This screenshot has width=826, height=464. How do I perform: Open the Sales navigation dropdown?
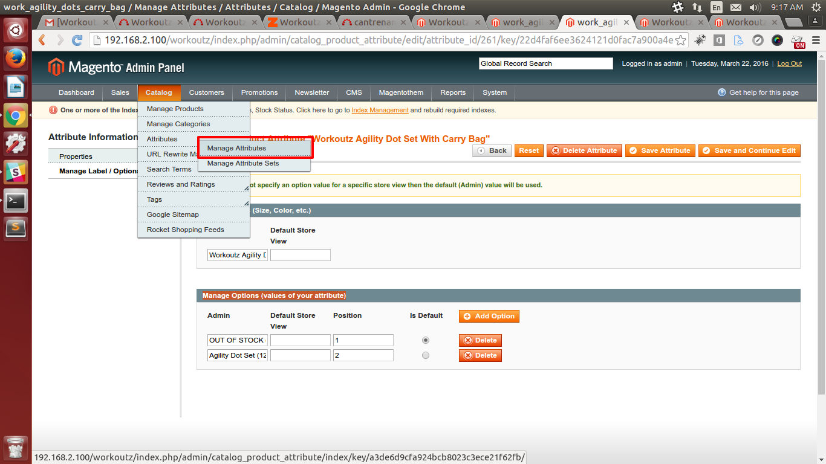coord(120,92)
